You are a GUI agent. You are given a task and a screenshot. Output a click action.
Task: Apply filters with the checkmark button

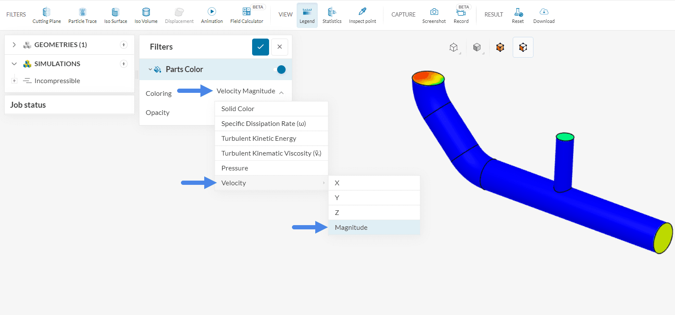coord(260,47)
